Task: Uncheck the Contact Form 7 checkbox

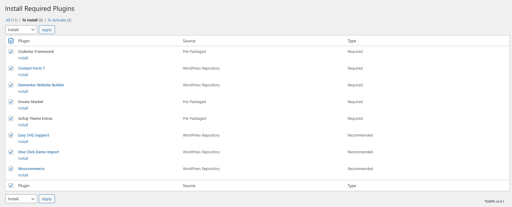Action: click(11, 68)
